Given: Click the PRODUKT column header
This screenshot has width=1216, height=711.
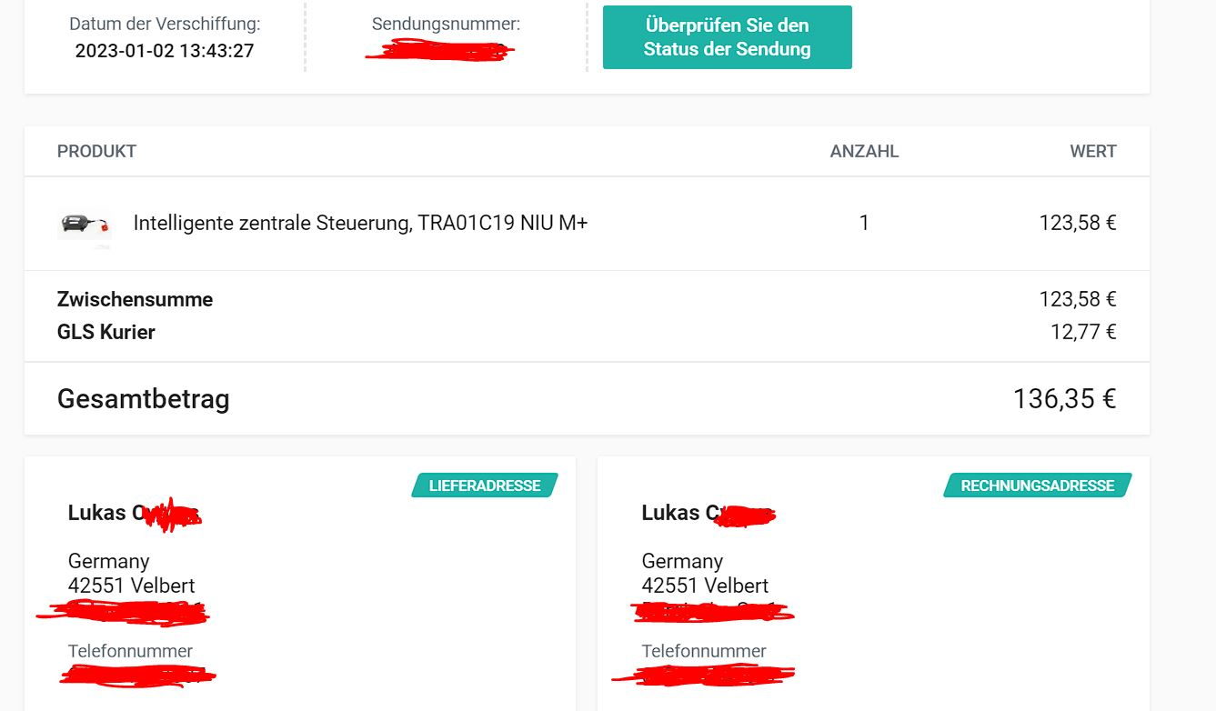Looking at the screenshot, I should pos(96,152).
